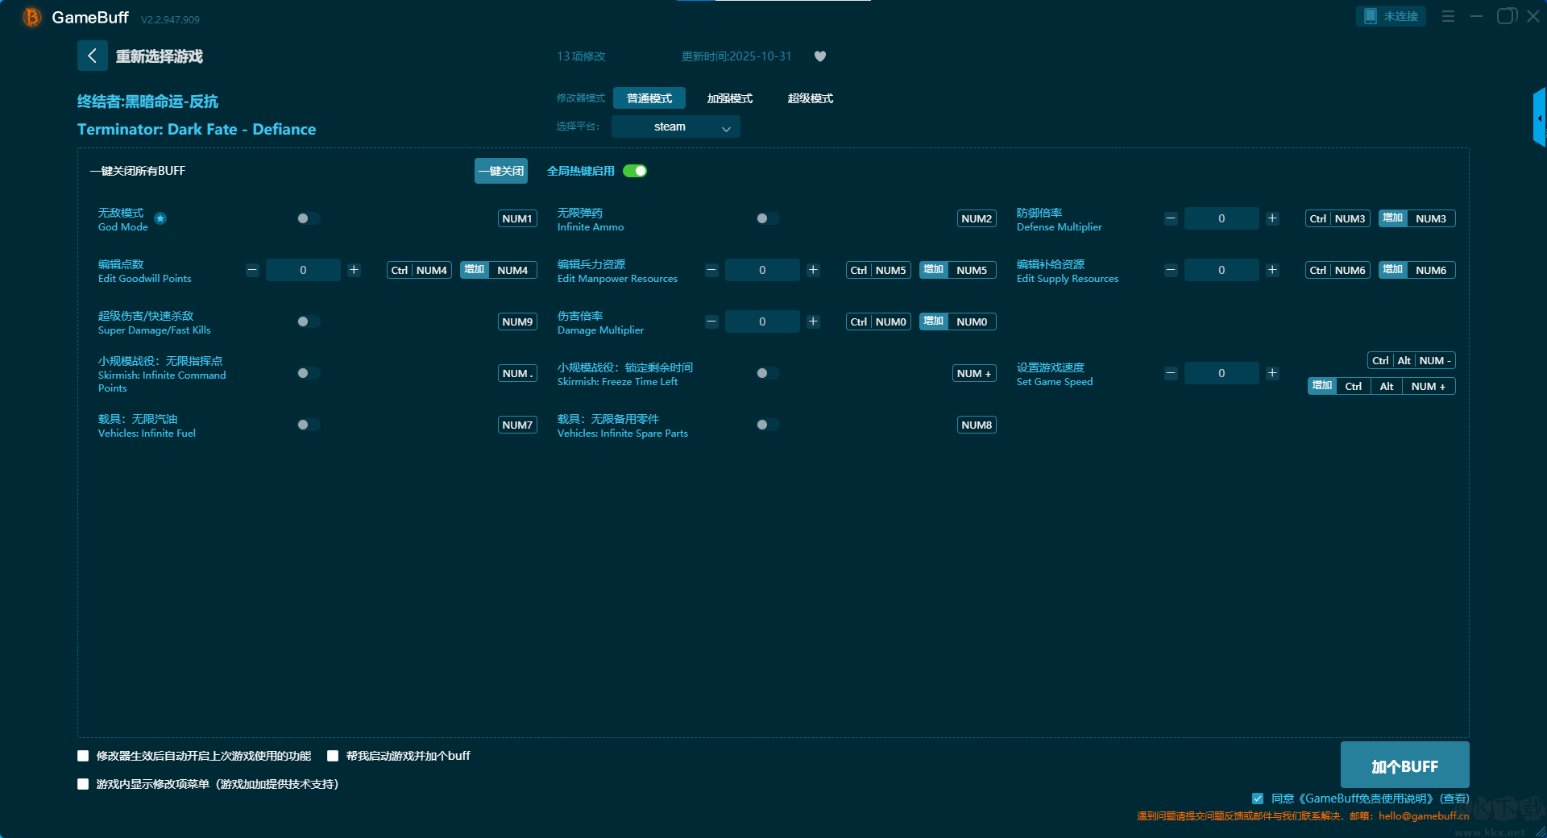Switch to 加强模式 tab
1547x838 pixels.
pyautogui.click(x=729, y=98)
